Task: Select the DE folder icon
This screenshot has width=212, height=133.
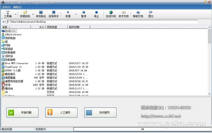Action: pyautogui.click(x=3, y=92)
